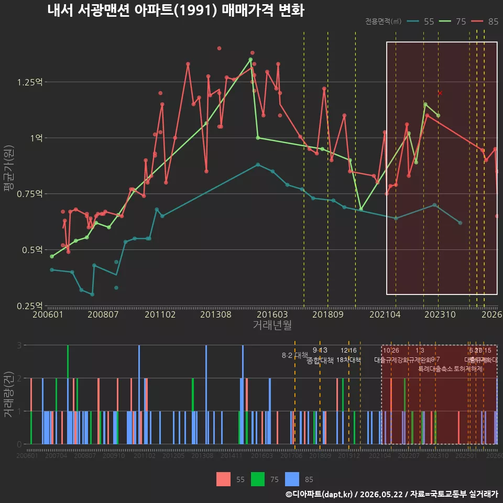Screen dimensions: 503x503
Task: Toggle the 75 green line legend entry
Action: click(452, 21)
